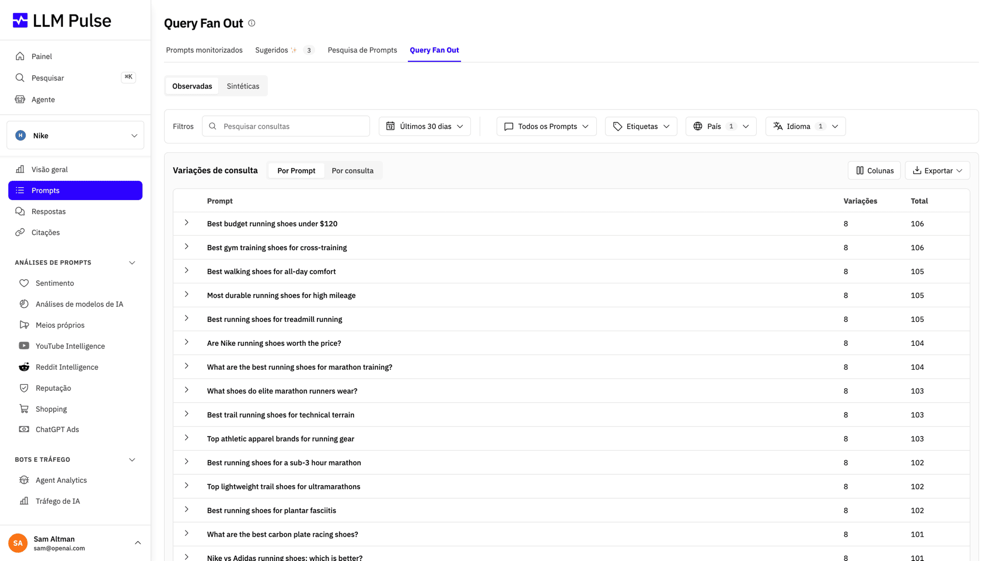Expand the Best budget running shoes under $120 row
Screen dimensions: 992x561
tap(187, 223)
